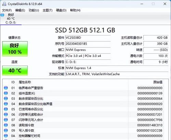Select the disk status orb for C: D: E:

point(2,15)
